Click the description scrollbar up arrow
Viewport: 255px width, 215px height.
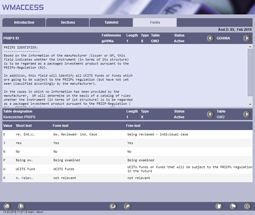click(x=250, y=47)
